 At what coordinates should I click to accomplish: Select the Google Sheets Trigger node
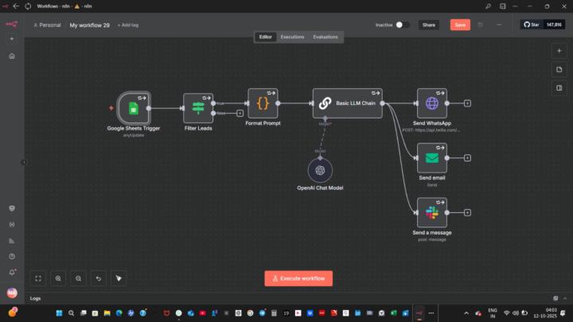pyautogui.click(x=134, y=108)
